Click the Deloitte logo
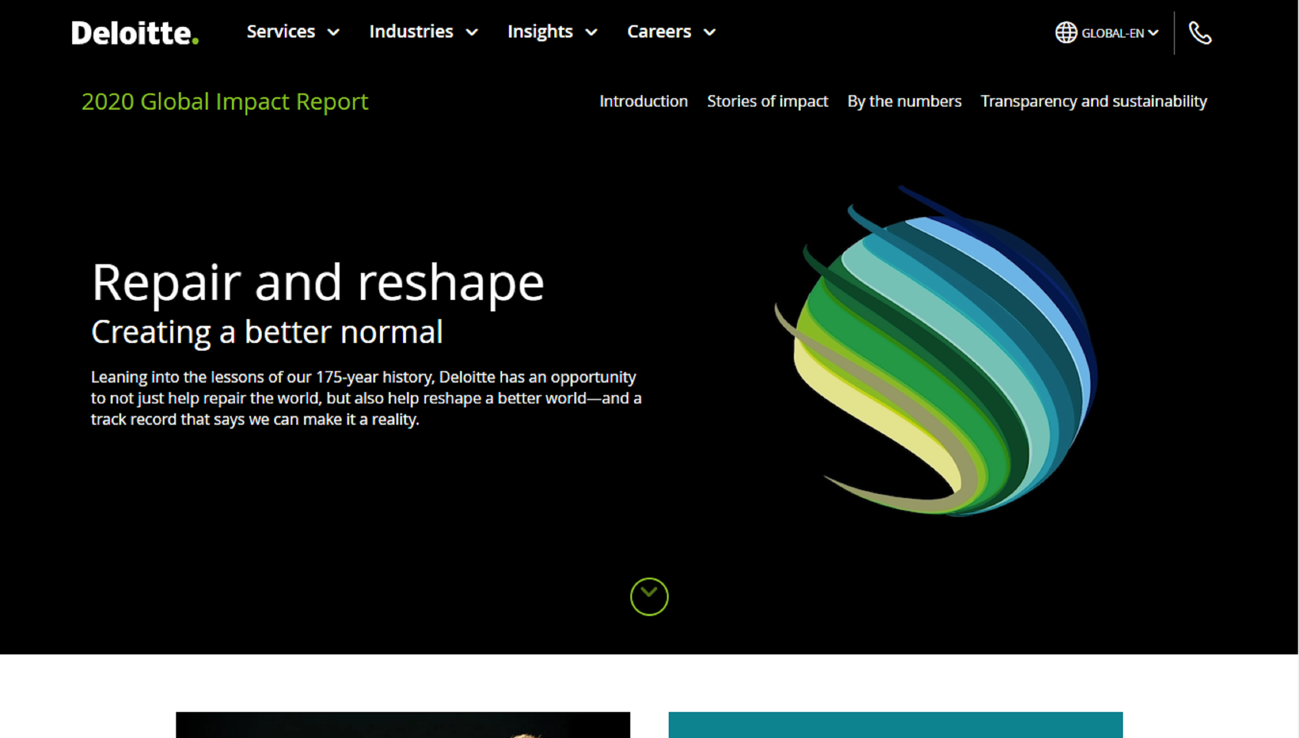Image resolution: width=1299 pixels, height=738 pixels. tap(135, 33)
